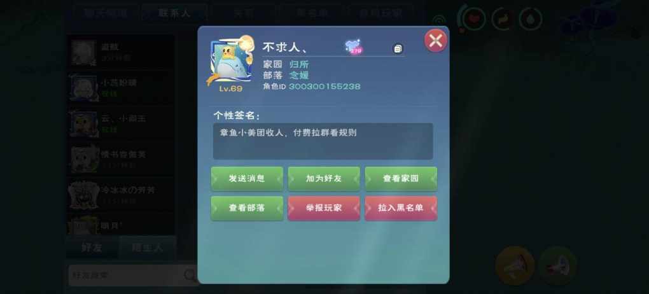Tap the orange megaphone icon
The image size is (649, 294).
point(515,266)
